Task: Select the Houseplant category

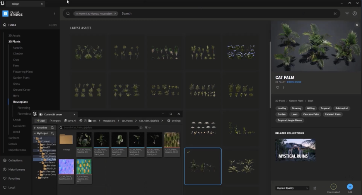Action: coord(20,102)
